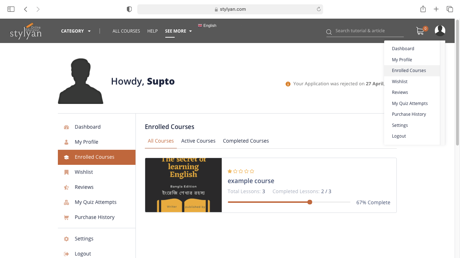Open the English language selector

(207, 25)
